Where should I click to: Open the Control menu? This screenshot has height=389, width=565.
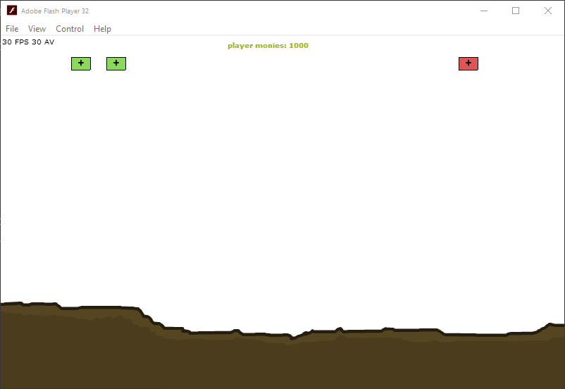click(x=70, y=29)
